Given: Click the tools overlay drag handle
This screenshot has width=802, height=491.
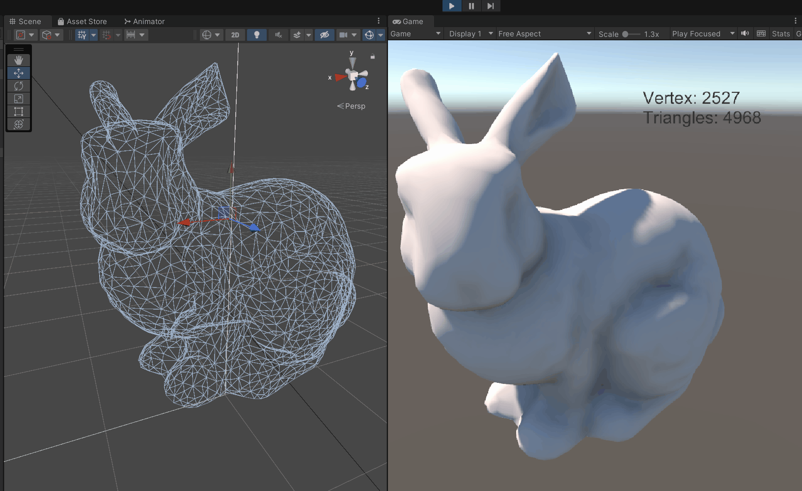Looking at the screenshot, I should (19, 49).
